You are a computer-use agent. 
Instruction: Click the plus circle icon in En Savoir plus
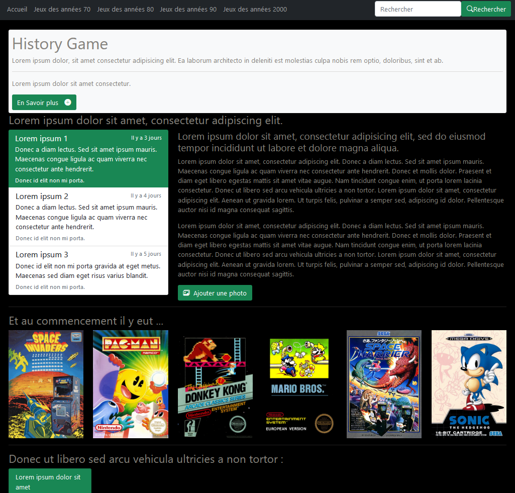68,103
